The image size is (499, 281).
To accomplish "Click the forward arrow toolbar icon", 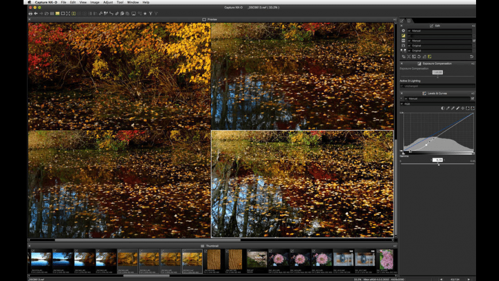I will (41, 13).
